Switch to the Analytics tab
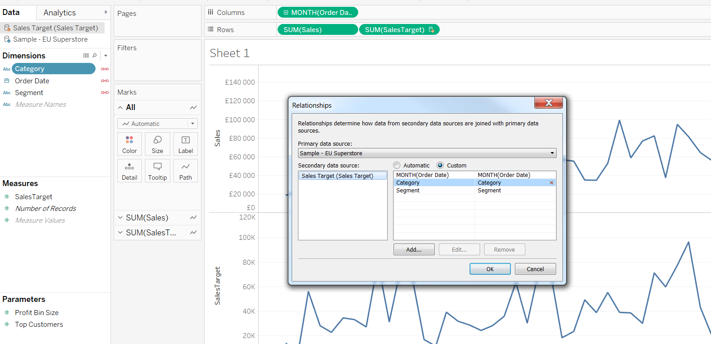711x344 pixels. (x=60, y=13)
